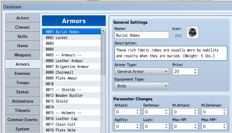The width and height of the screenshot is (232, 133).
Task: Increase the Attack parameter stepper
Action: tap(138, 110)
